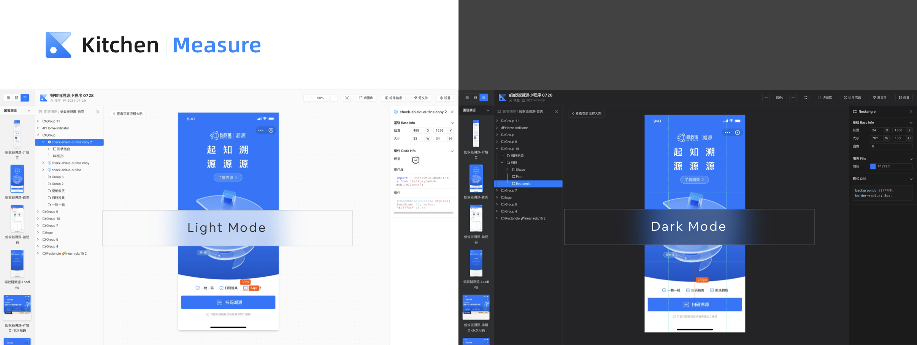Collapse the Base Info section in light mode

452,123
